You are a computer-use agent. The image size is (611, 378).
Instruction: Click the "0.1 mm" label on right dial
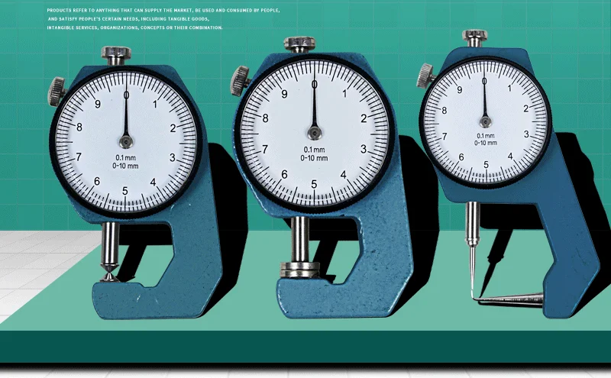[486, 134]
